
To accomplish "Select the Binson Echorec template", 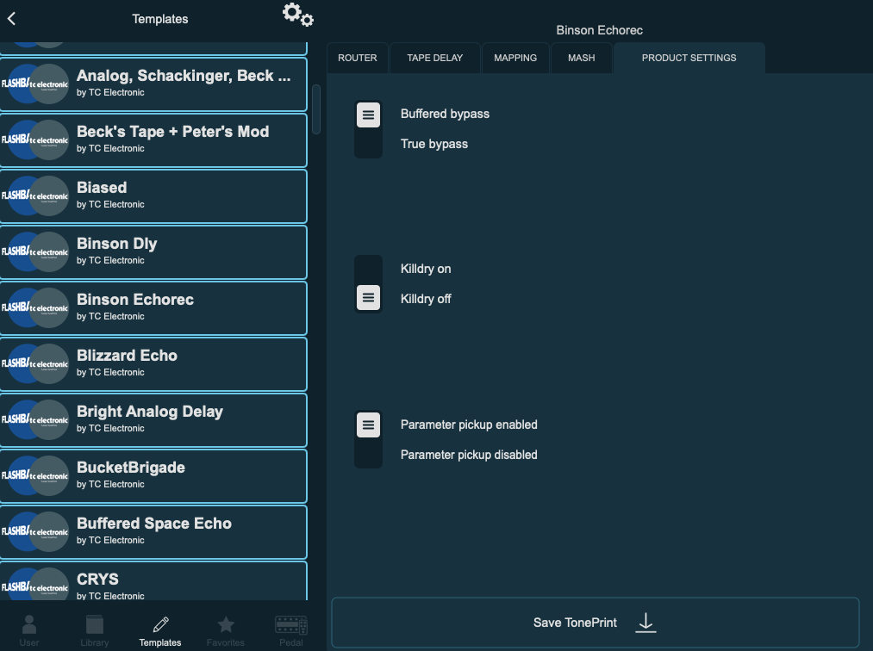I will (x=153, y=307).
